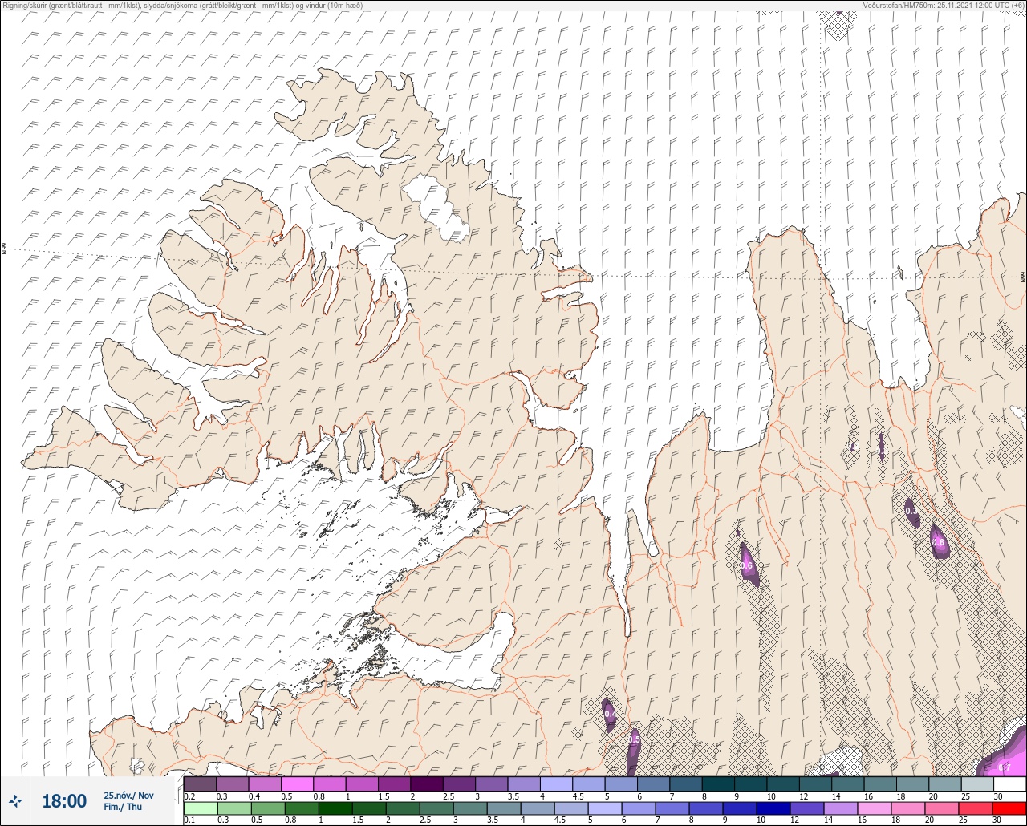Click bottom-row legend swatch between 14 and 16
This screenshot has width=1027, height=826.
(x=841, y=808)
